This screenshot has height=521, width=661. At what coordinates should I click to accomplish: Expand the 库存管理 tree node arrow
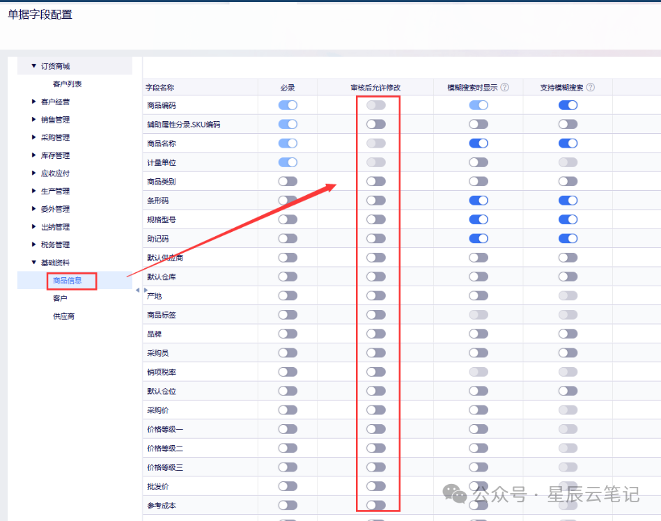33,155
